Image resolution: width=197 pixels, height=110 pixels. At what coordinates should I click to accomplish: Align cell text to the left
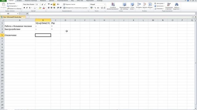click(49, 8)
